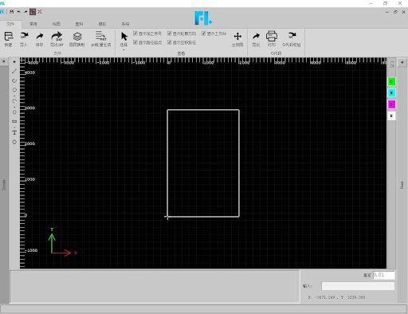Click the Print printer icon
The image size is (408, 314).
point(272,36)
